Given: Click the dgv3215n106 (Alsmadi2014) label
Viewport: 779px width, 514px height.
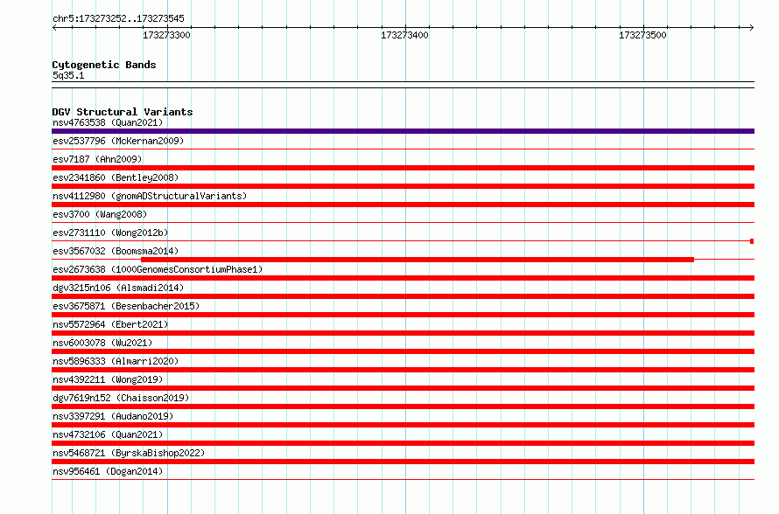Looking at the screenshot, I should (x=118, y=288).
